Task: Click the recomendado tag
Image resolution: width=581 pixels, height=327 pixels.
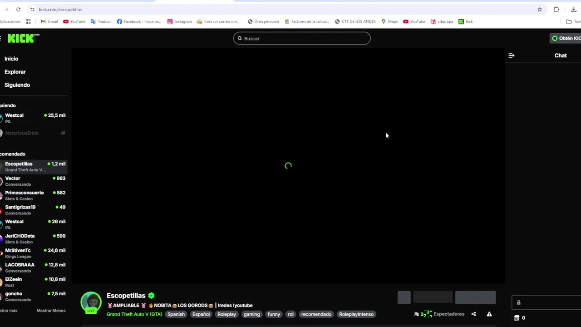Action: tap(316, 314)
